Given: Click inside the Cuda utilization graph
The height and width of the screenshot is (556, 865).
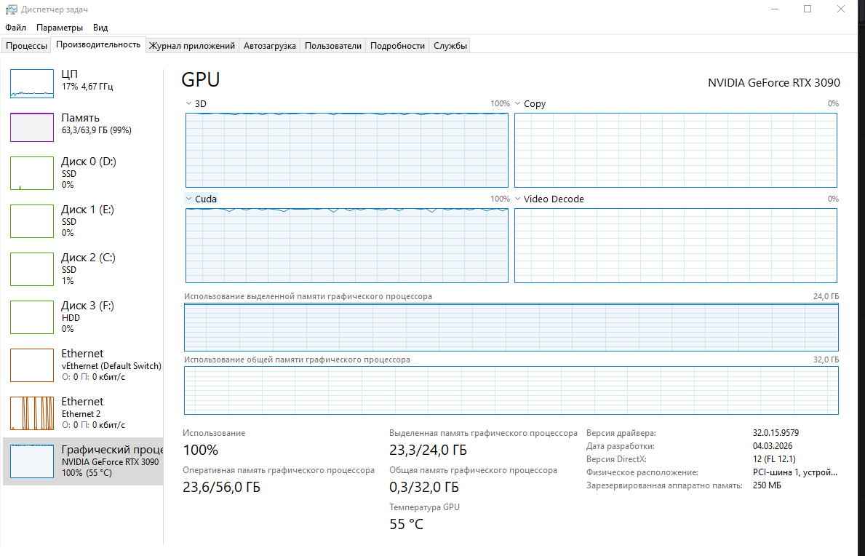Looking at the screenshot, I should (347, 245).
